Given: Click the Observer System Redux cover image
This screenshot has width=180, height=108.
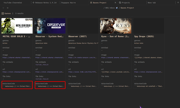Looking at the screenshot, I should [50, 26].
